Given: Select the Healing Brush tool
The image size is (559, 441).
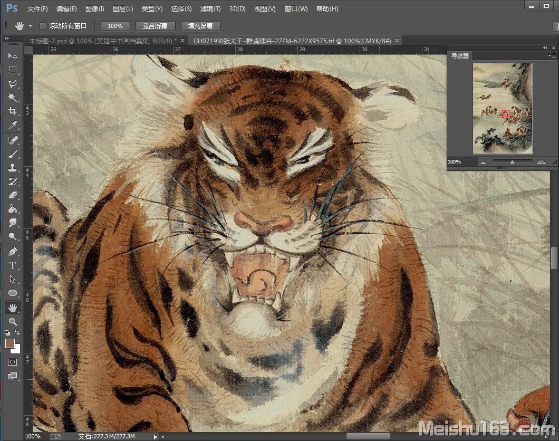Looking at the screenshot, I should click(13, 140).
